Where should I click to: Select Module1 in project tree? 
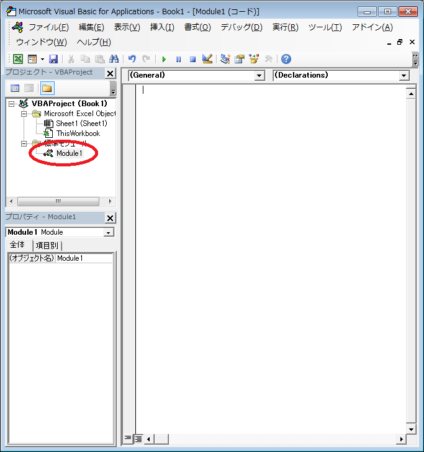(x=69, y=153)
